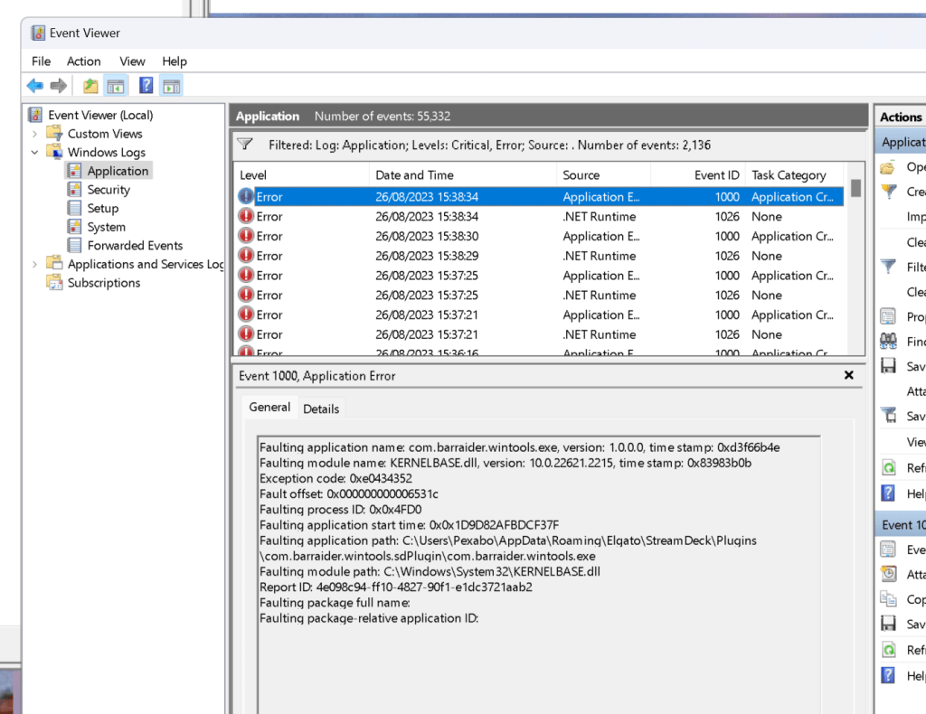Click the Security log icon
The width and height of the screenshot is (926, 714).
tap(74, 190)
